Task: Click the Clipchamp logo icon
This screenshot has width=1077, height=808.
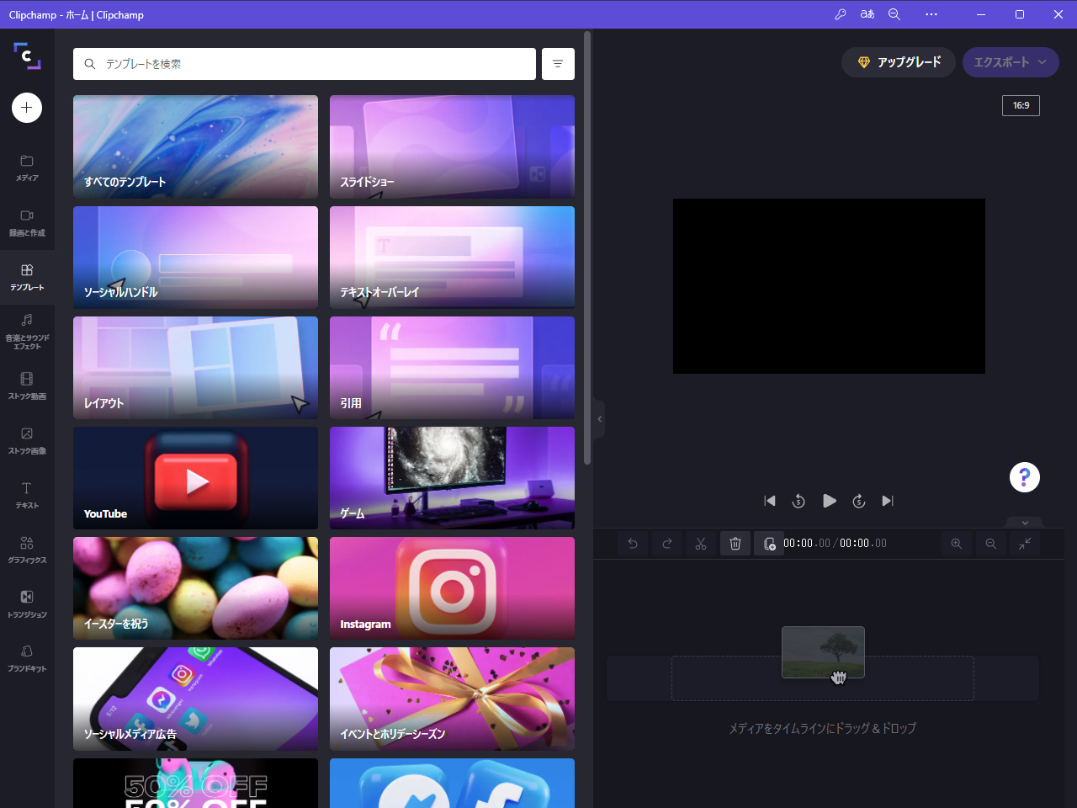Action: click(x=27, y=56)
